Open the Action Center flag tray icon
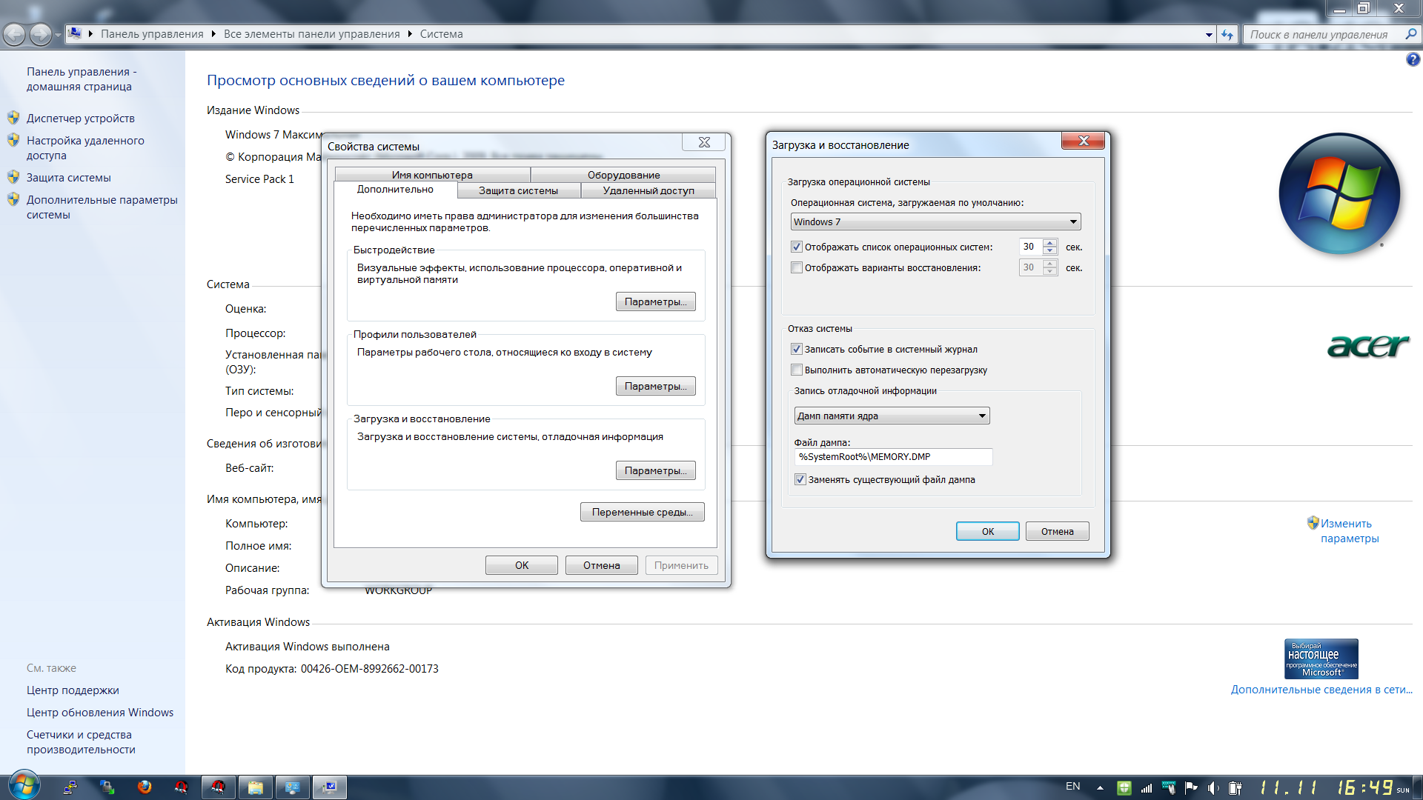 [x=1191, y=787]
